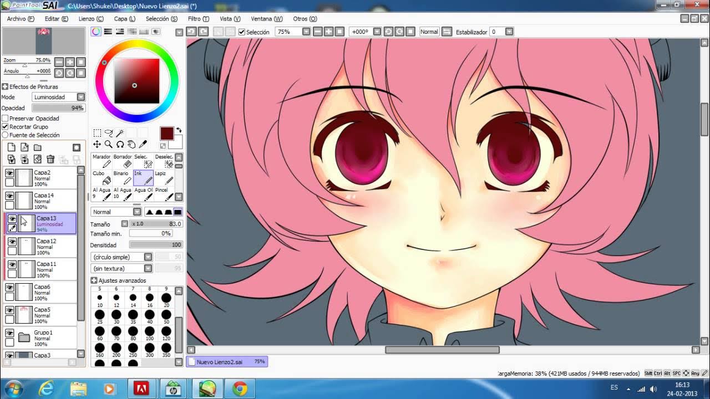Choose the Ink brush tool
The image size is (710, 399).
pos(143,177)
